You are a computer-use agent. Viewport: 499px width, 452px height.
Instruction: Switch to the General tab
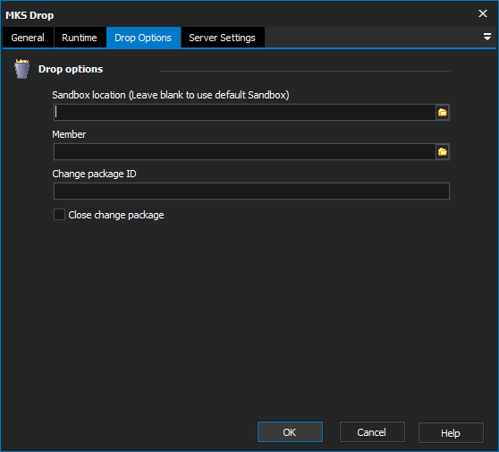(28, 38)
